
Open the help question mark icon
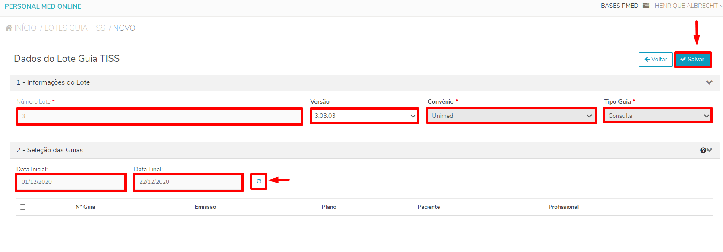pos(703,150)
